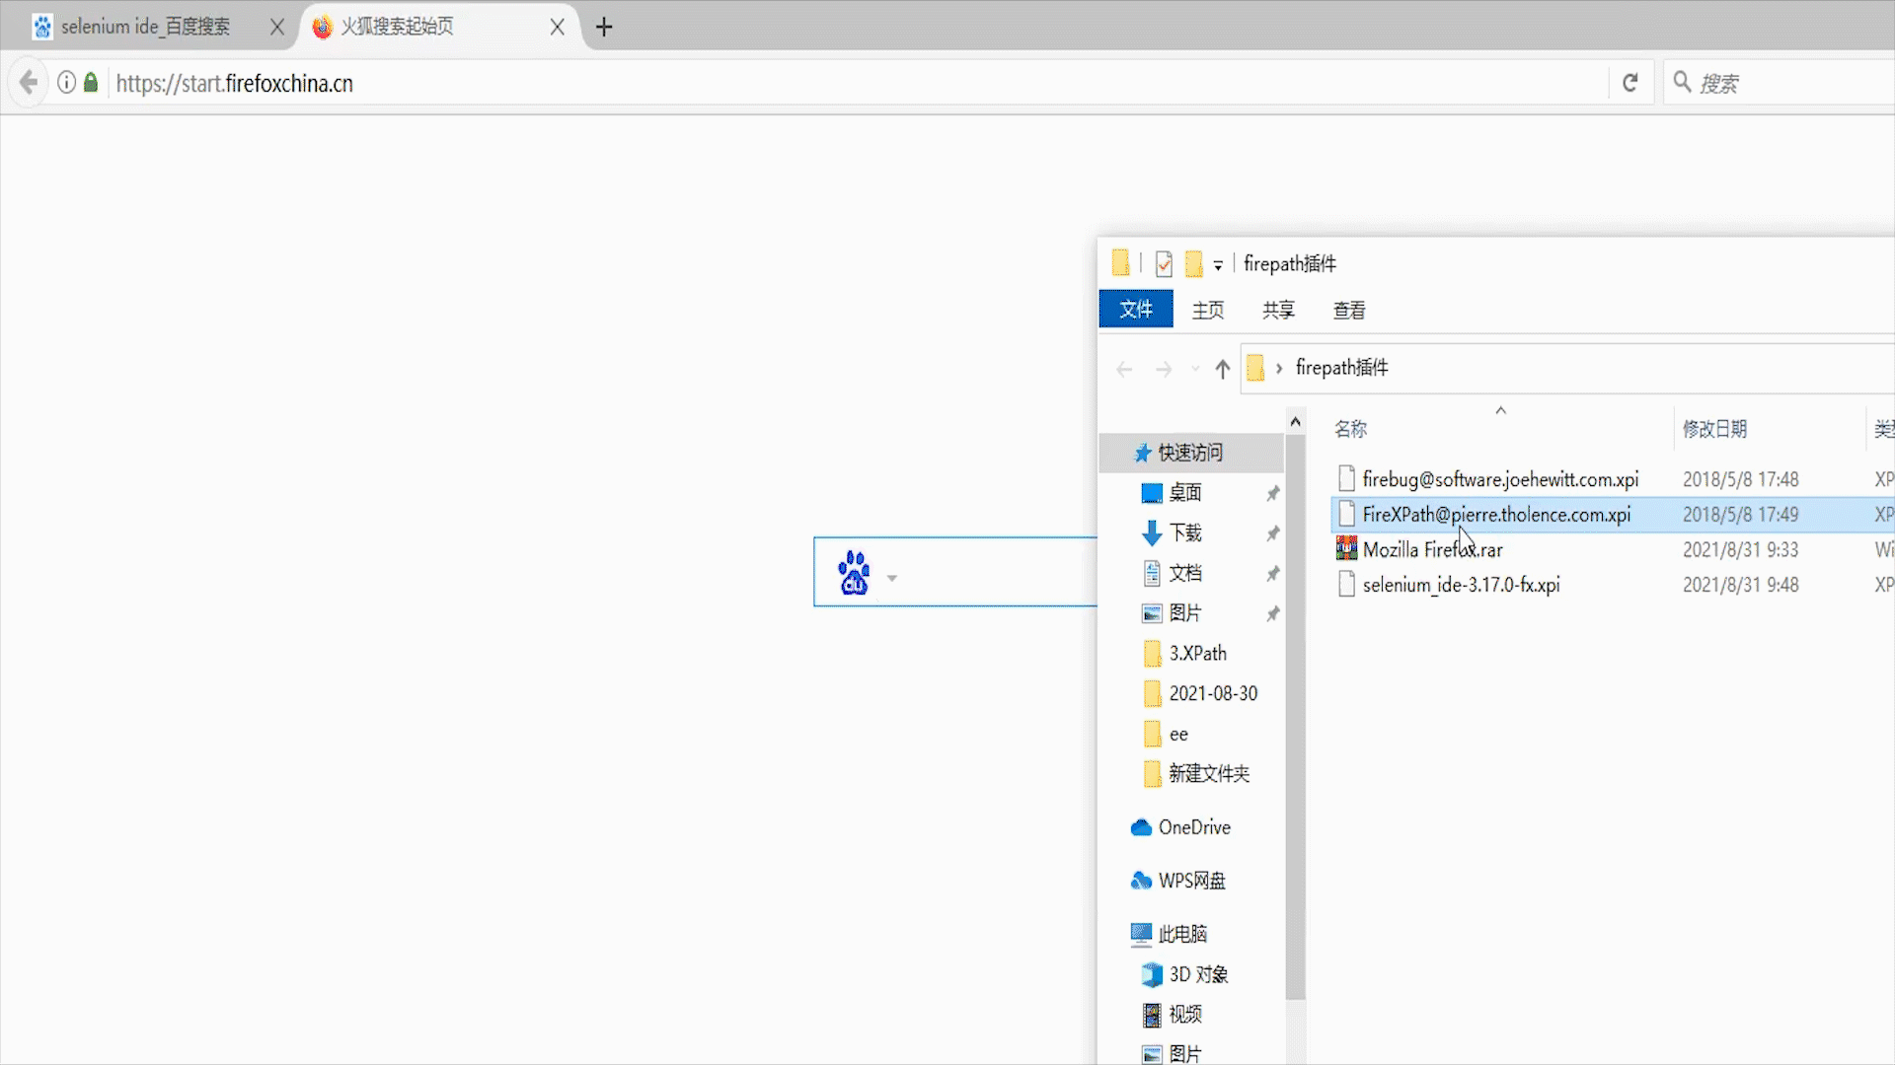
Task: Open quick access toolbar customize dropdown
Action: tap(1218, 265)
